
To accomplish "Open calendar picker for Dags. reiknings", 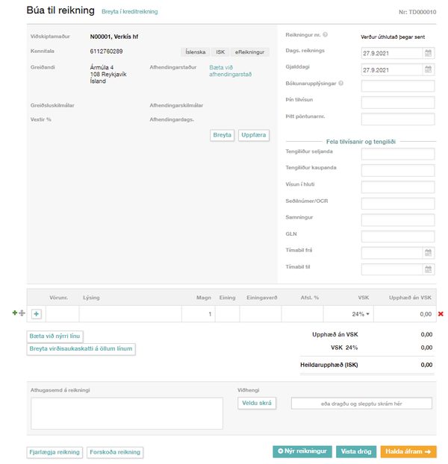I will pyautogui.click(x=428, y=53).
